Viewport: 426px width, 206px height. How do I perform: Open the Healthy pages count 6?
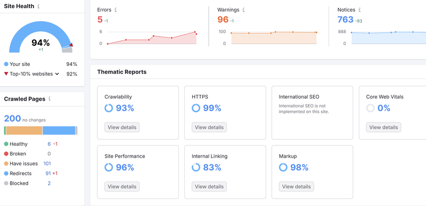click(49, 144)
